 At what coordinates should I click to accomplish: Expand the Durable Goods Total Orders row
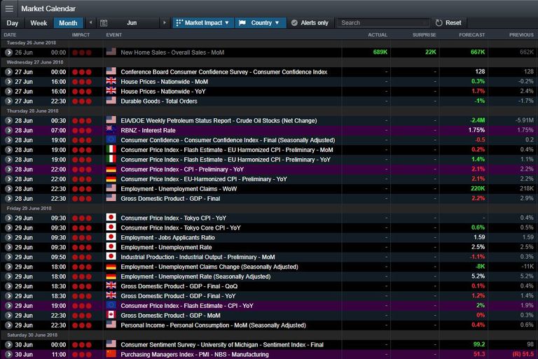(x=9, y=101)
